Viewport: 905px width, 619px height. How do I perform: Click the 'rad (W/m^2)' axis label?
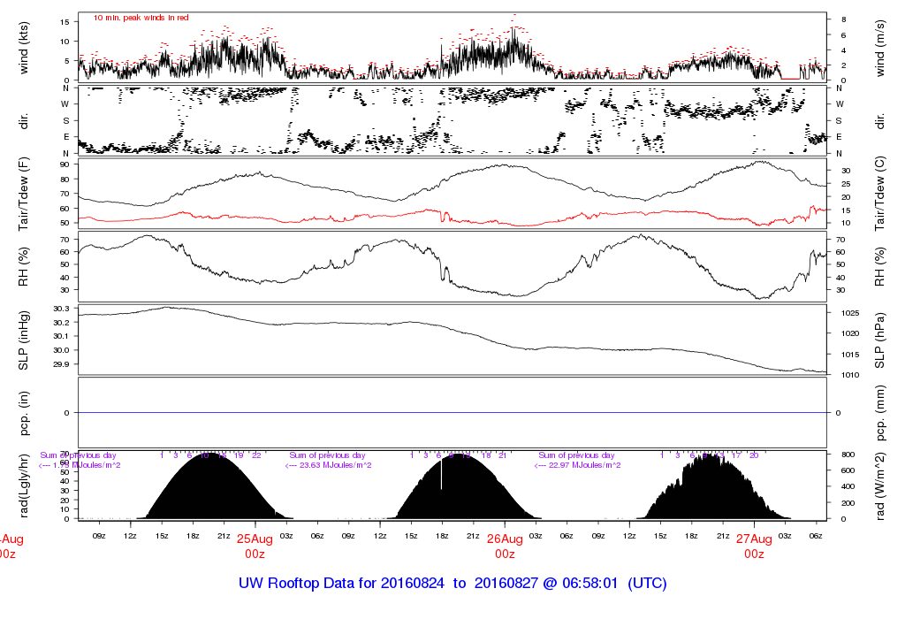click(x=880, y=485)
